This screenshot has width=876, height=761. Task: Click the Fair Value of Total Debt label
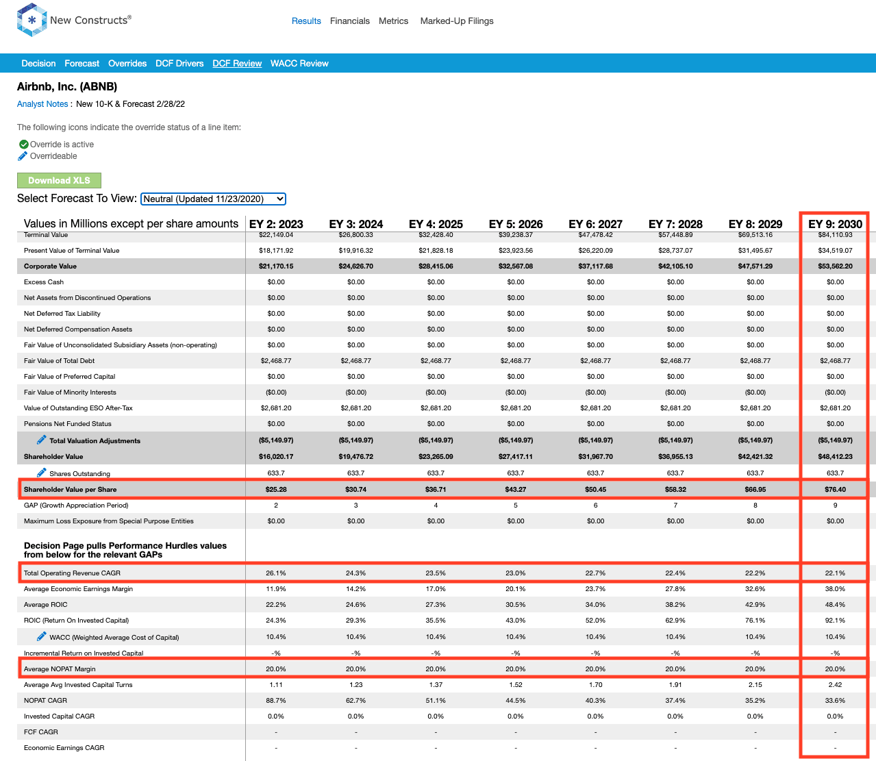[60, 361]
